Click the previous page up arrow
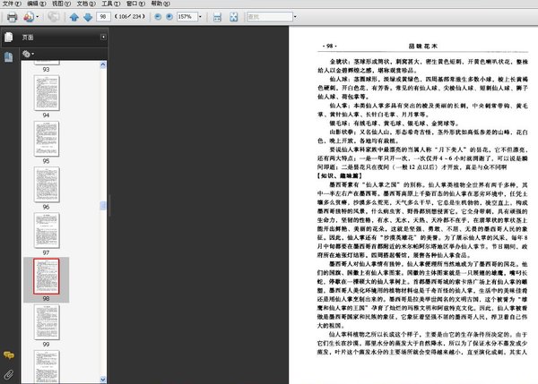The width and height of the screenshot is (538, 384). pyautogui.click(x=74, y=16)
